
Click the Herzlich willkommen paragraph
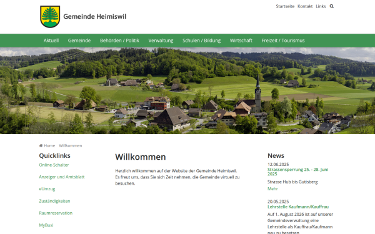pos(177,177)
